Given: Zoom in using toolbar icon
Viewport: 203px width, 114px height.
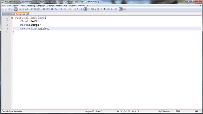Looking at the screenshot, I should (x=61, y=9).
